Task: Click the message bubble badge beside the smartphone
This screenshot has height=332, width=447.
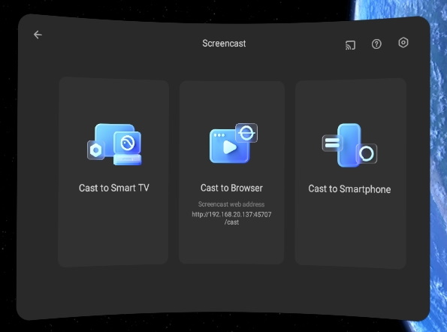Action: click(x=332, y=143)
